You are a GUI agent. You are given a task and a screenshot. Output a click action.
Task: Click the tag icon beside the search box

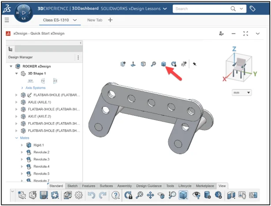252,8
